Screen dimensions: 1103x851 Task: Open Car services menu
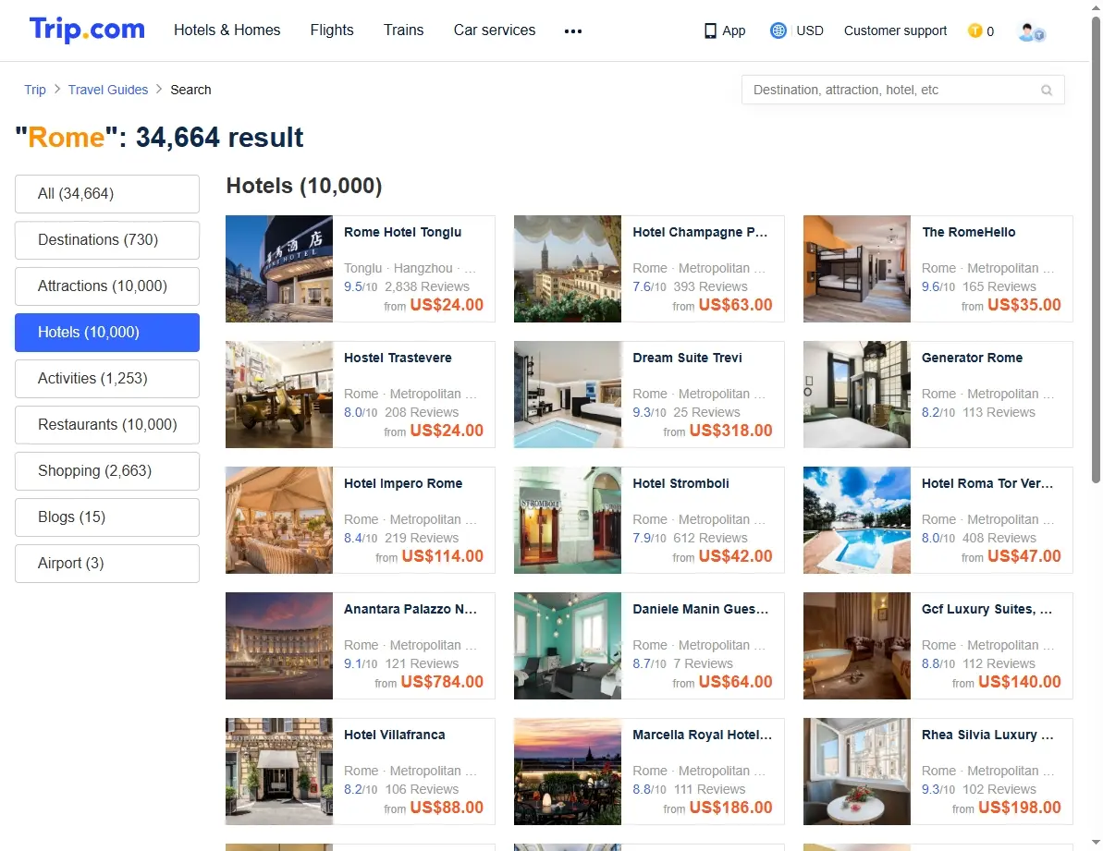click(495, 30)
